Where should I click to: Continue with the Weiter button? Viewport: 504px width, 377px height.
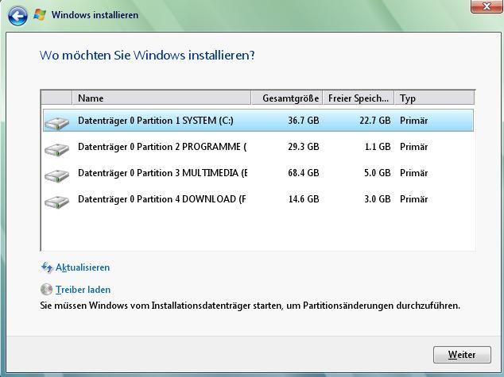[x=462, y=355]
